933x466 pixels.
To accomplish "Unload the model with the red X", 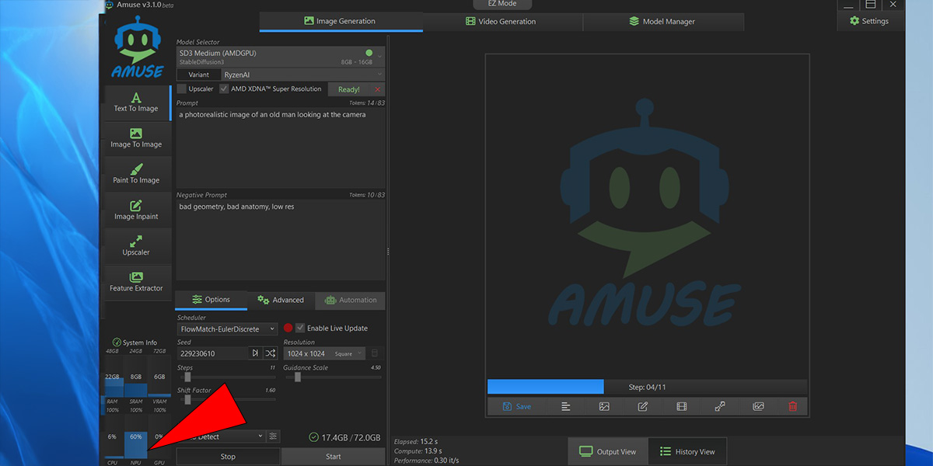I will (x=378, y=89).
